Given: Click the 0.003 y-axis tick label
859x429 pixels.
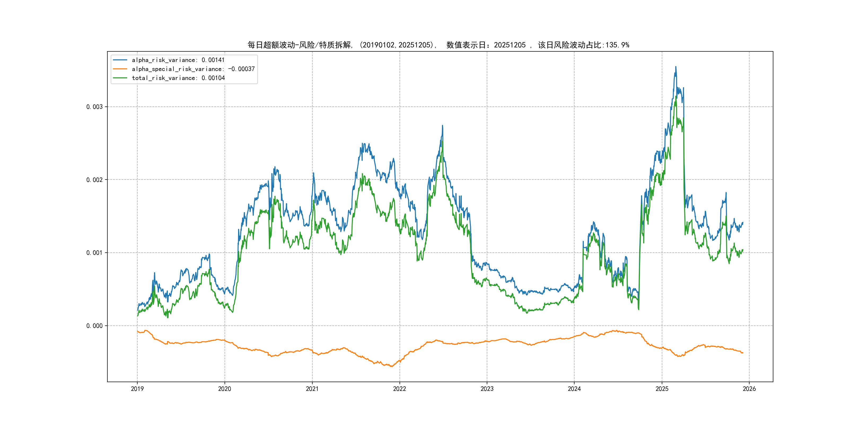Looking at the screenshot, I should pos(94,107).
